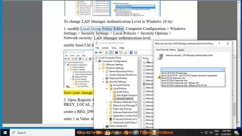The height and width of the screenshot is (136, 242).
Task: Select Scripts (Startup/Shutdown) tree item
Action: [x=123, y=75]
